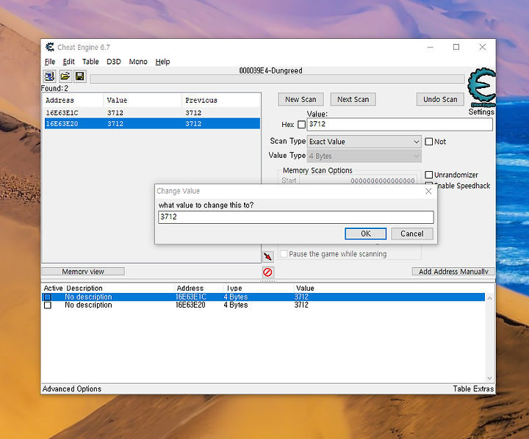Click the red arrow add-to-list icon
This screenshot has height=439, width=529.
click(268, 257)
